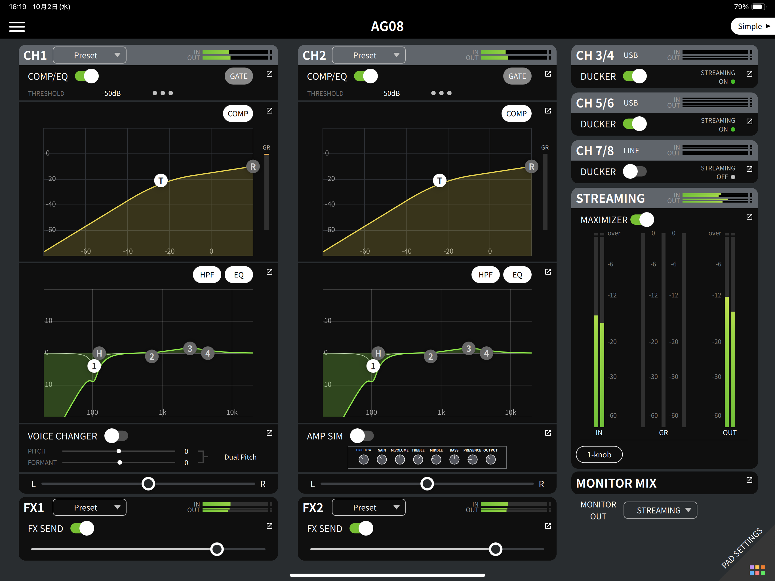Pop out FX1 send panel
The image size is (775, 581).
point(269,526)
